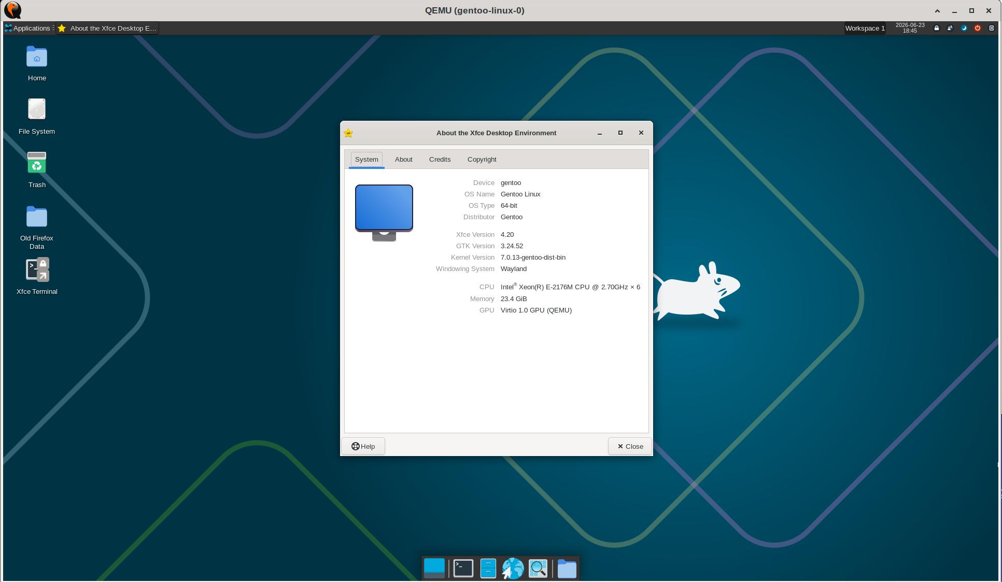Click the 'QEMU (gentoo-linux-0)' window title
Image resolution: width=1002 pixels, height=582 pixels.
pos(474,10)
